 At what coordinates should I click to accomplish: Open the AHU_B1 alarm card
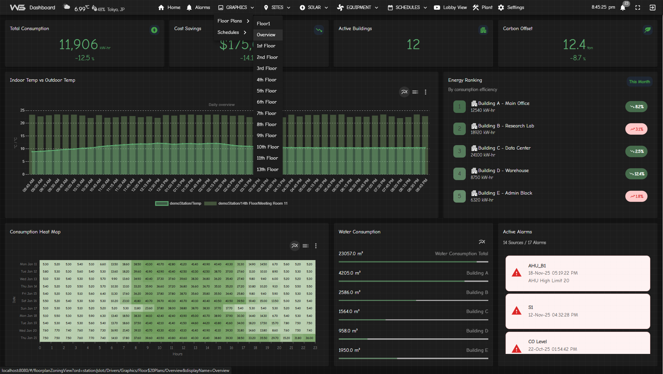[x=578, y=273]
